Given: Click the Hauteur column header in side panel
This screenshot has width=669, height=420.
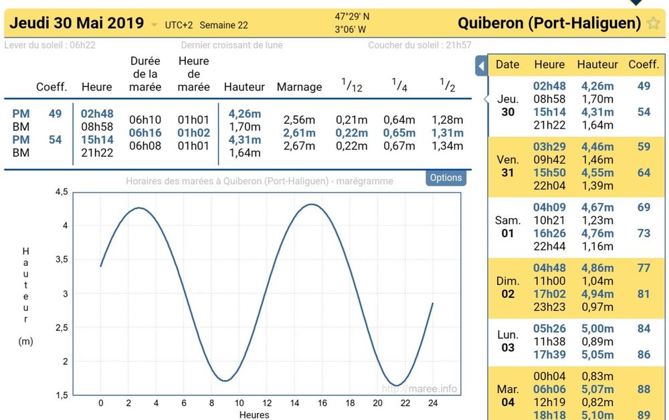Looking at the screenshot, I should point(597,64).
